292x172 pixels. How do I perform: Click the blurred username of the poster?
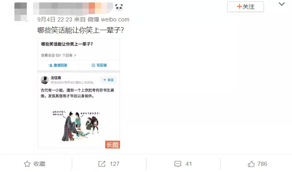[x=73, y=9]
